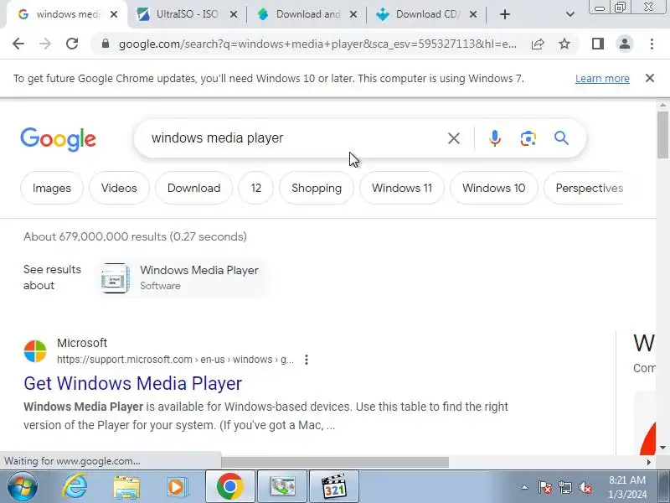Launch Internet Explorer from the taskbar
This screenshot has height=503, width=670.
tap(75, 487)
